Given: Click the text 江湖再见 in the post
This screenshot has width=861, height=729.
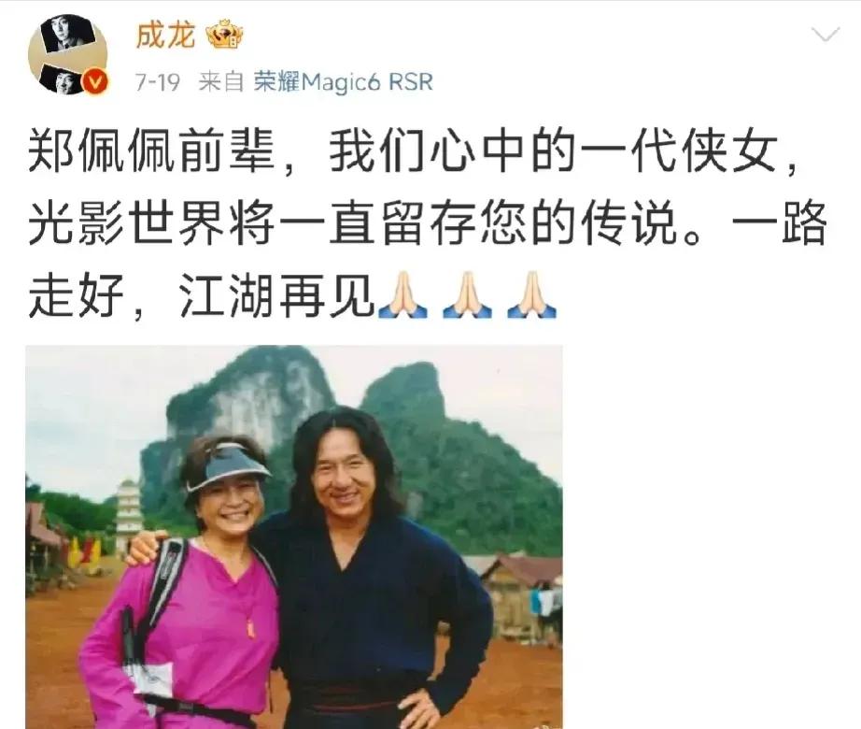Looking at the screenshot, I should coord(277,295).
